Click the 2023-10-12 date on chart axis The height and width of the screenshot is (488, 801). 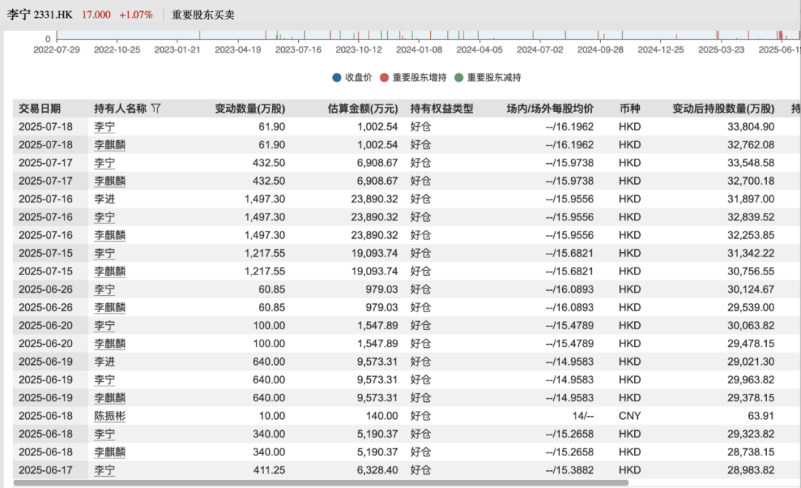[x=358, y=50]
